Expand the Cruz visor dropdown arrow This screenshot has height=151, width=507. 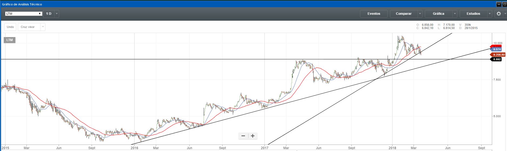tap(43, 27)
